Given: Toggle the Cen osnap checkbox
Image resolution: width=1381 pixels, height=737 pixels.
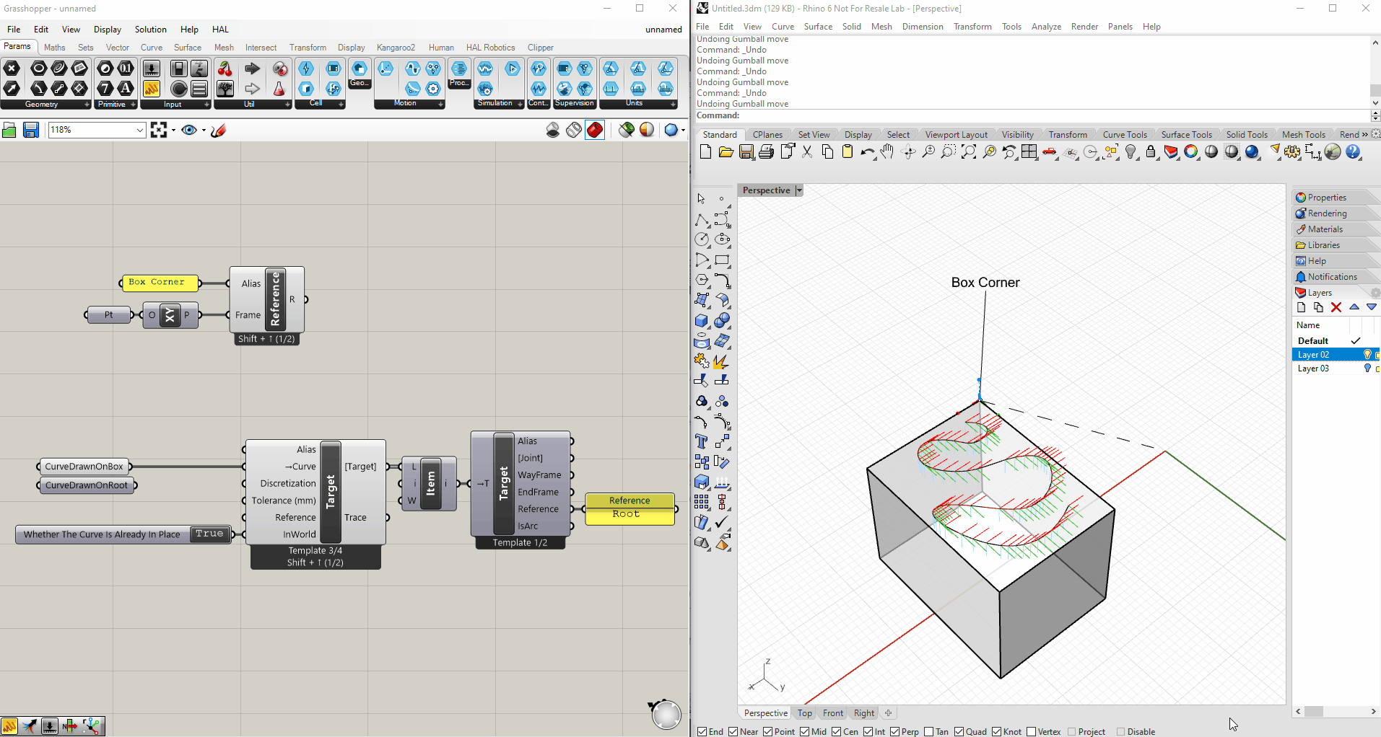Looking at the screenshot, I should 837,732.
